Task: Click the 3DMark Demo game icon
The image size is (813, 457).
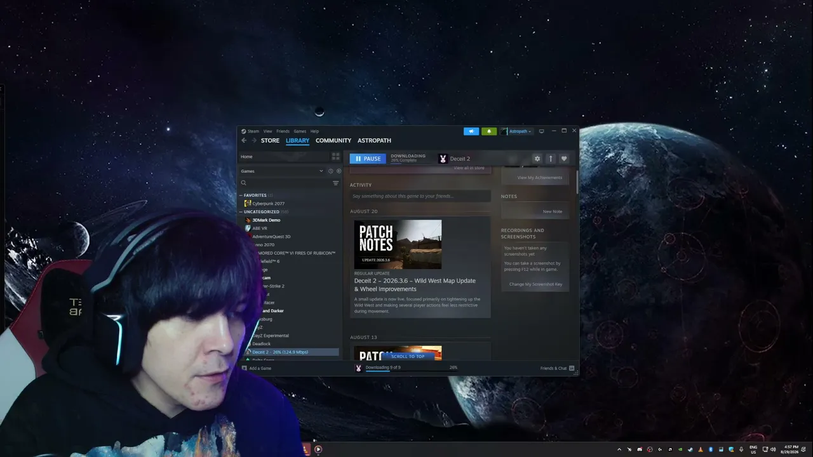Action: [x=248, y=220]
